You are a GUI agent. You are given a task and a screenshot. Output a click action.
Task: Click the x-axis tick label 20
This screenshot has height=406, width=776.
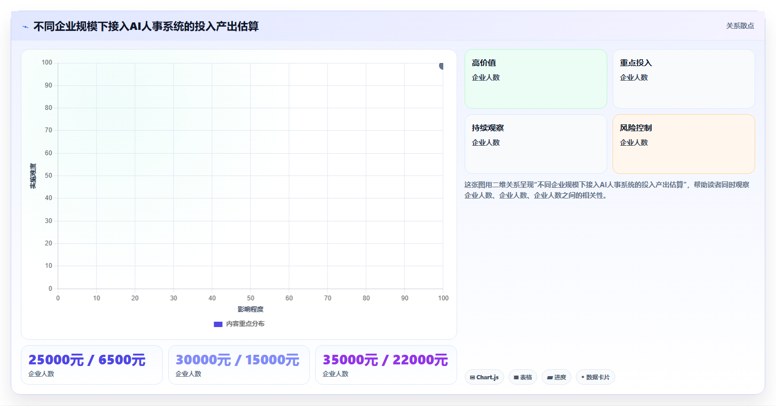[x=135, y=298]
